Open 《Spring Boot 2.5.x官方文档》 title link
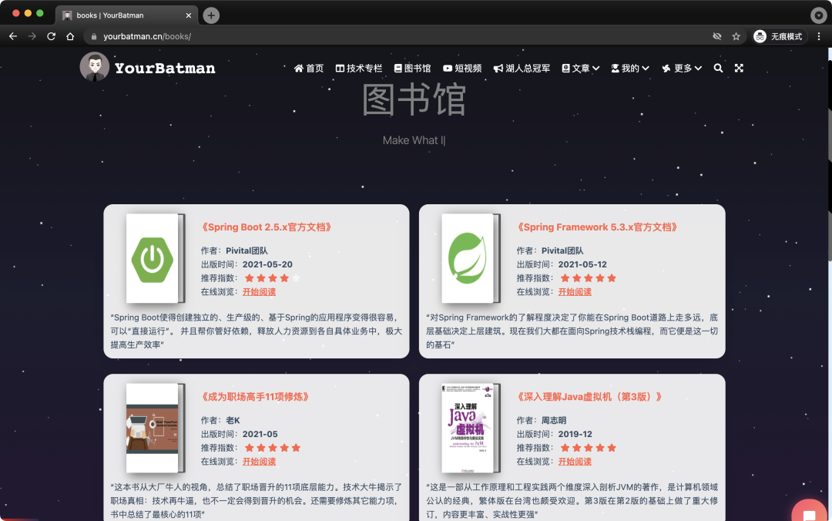Screen dimensions: 832x521 (x=267, y=227)
